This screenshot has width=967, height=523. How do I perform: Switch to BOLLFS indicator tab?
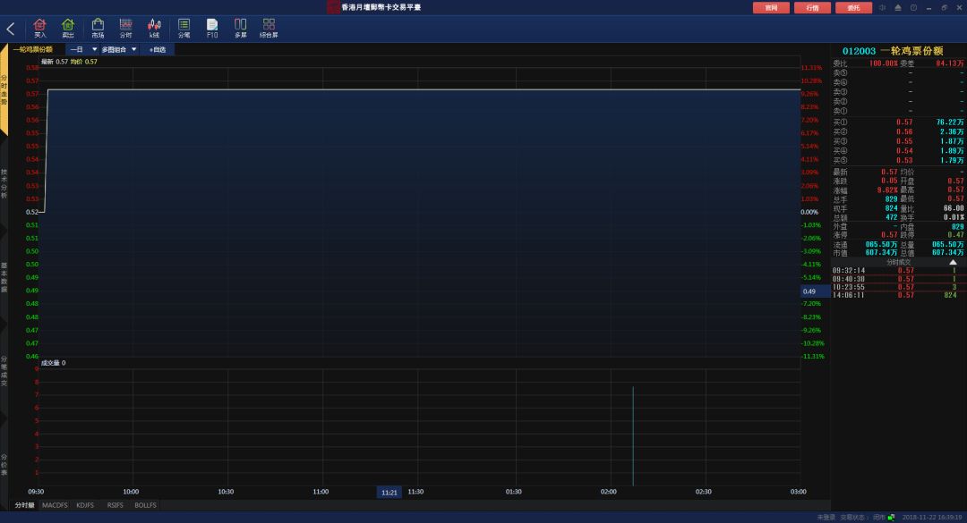[146, 505]
